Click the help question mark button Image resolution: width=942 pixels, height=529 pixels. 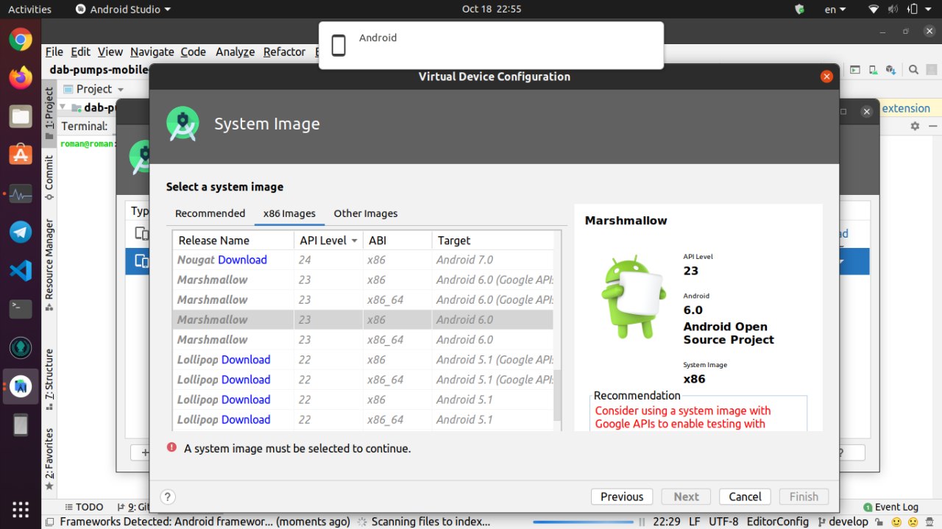167,497
